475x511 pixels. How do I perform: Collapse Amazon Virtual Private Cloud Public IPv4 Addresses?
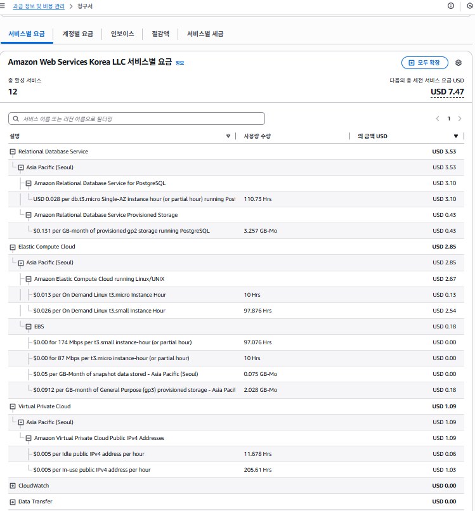click(x=29, y=438)
